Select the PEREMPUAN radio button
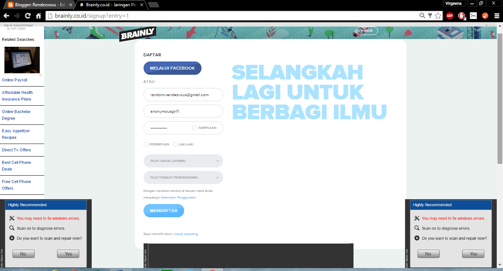The image size is (503, 271). [146, 144]
